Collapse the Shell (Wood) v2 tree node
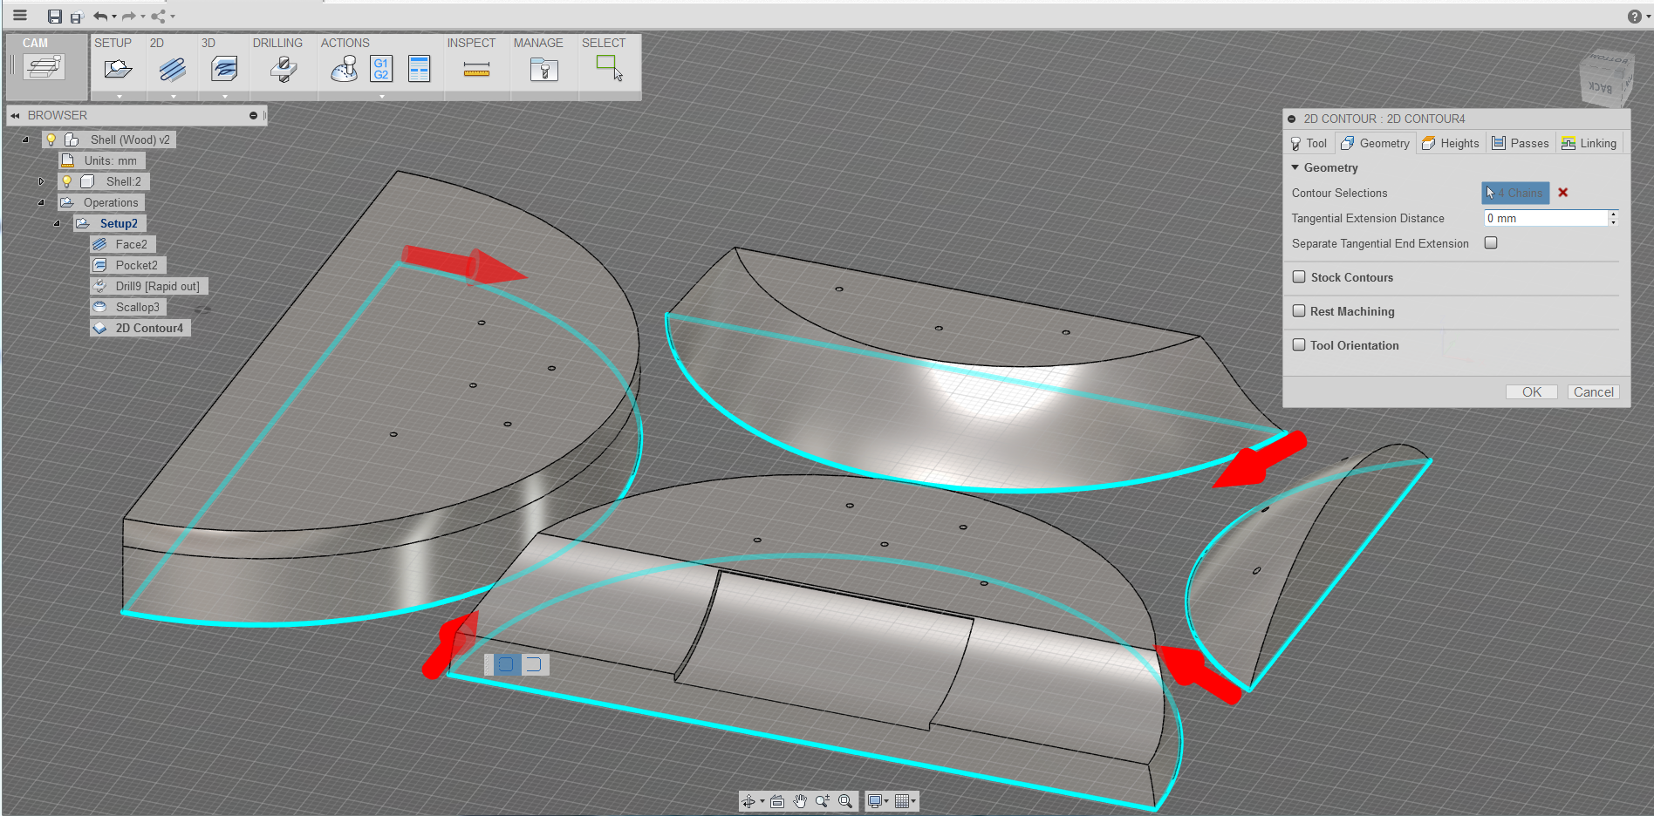This screenshot has height=816, width=1654. (x=25, y=139)
